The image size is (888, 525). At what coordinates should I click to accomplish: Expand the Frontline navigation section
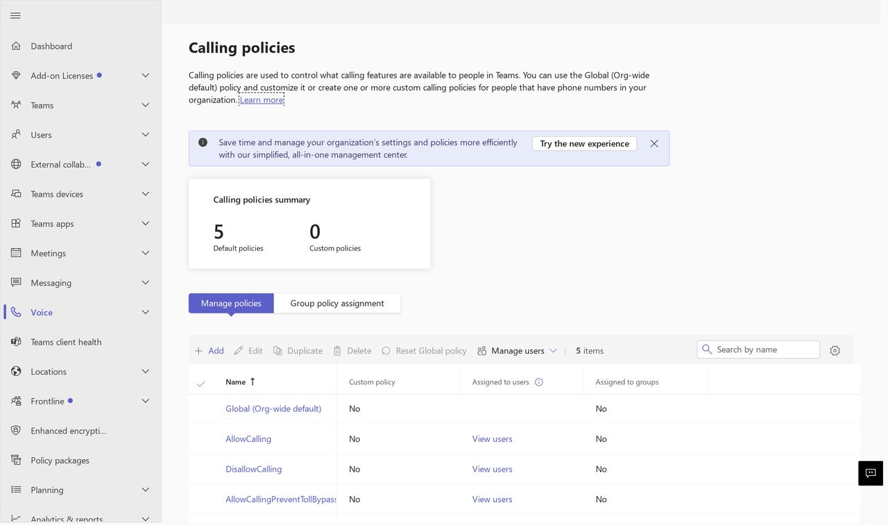[x=146, y=401]
